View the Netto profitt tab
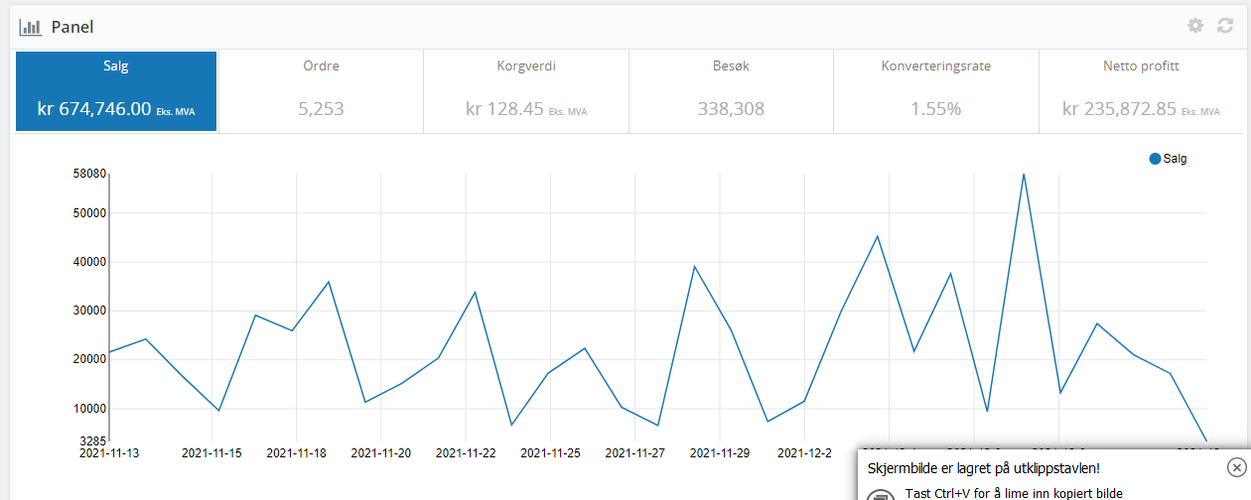The width and height of the screenshot is (1251, 500). pos(1141,91)
